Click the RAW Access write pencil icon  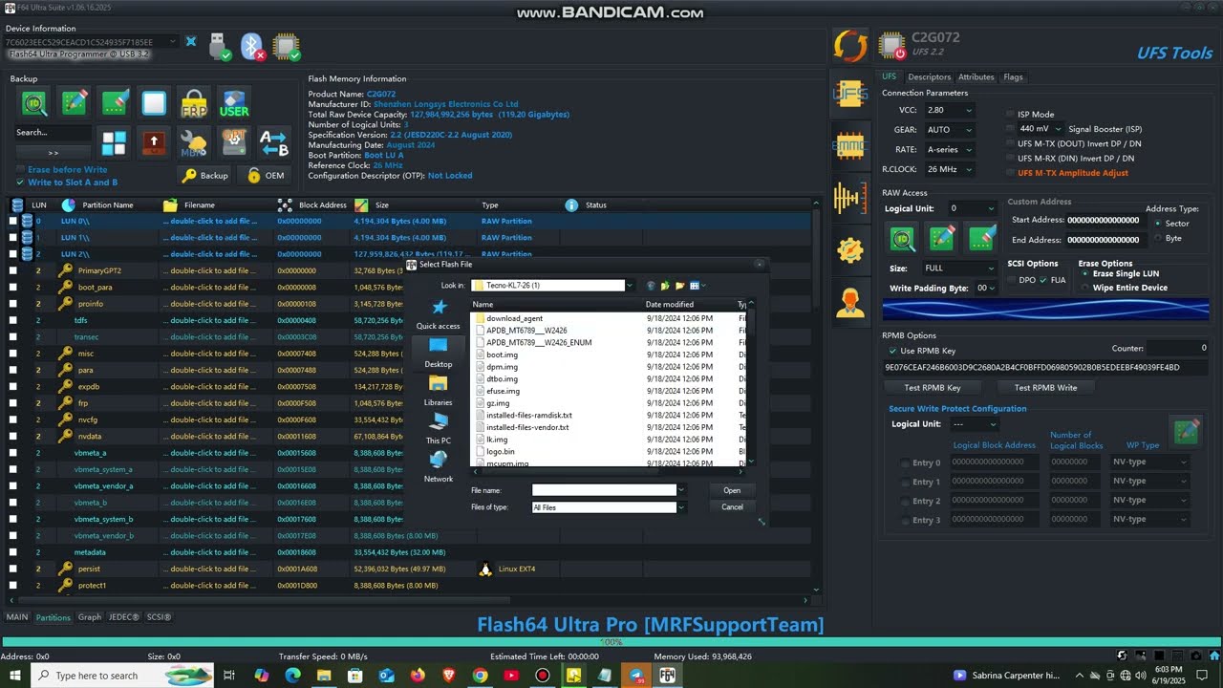click(942, 238)
